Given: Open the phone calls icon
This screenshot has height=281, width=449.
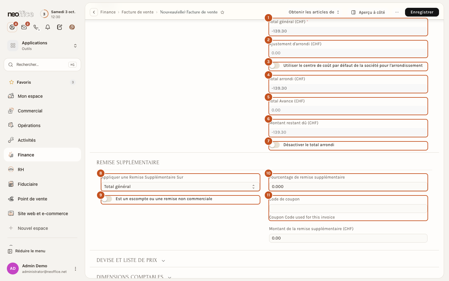Looking at the screenshot, I should [x=36, y=27].
